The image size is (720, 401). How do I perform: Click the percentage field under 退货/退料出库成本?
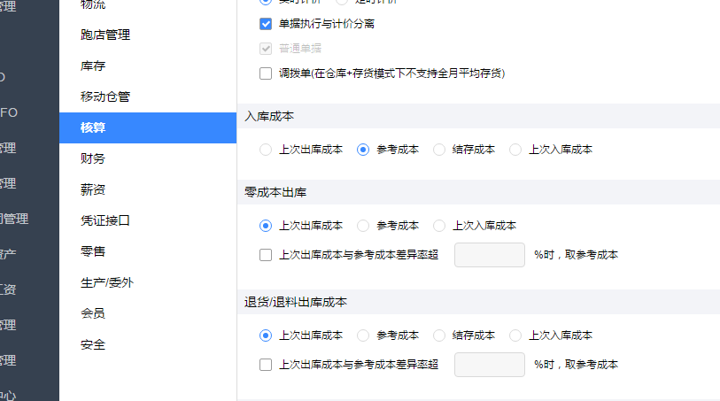(x=490, y=365)
